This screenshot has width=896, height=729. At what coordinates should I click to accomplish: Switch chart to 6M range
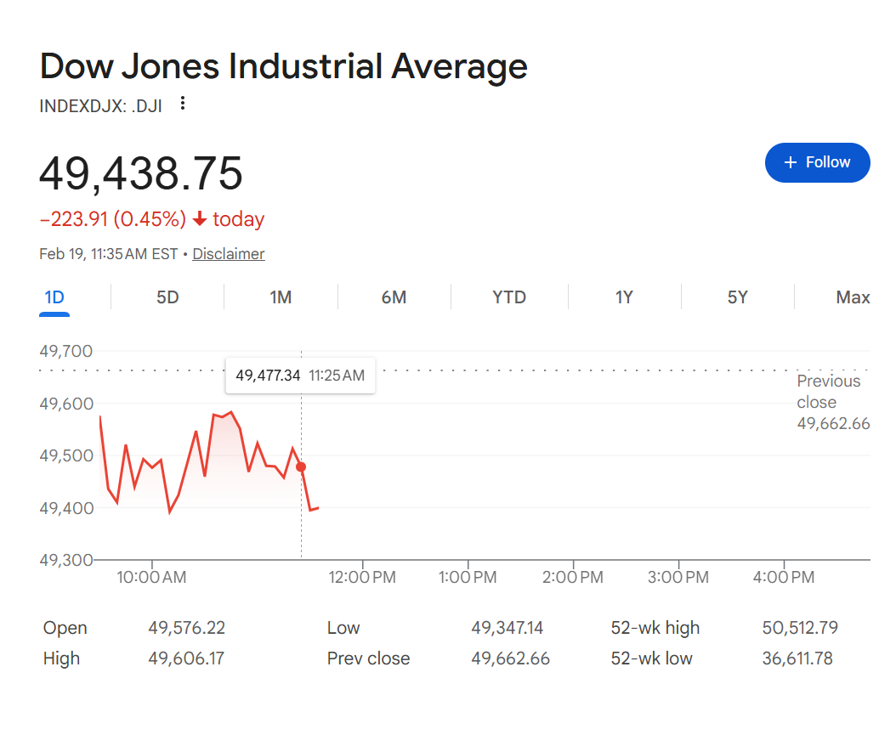click(x=394, y=297)
